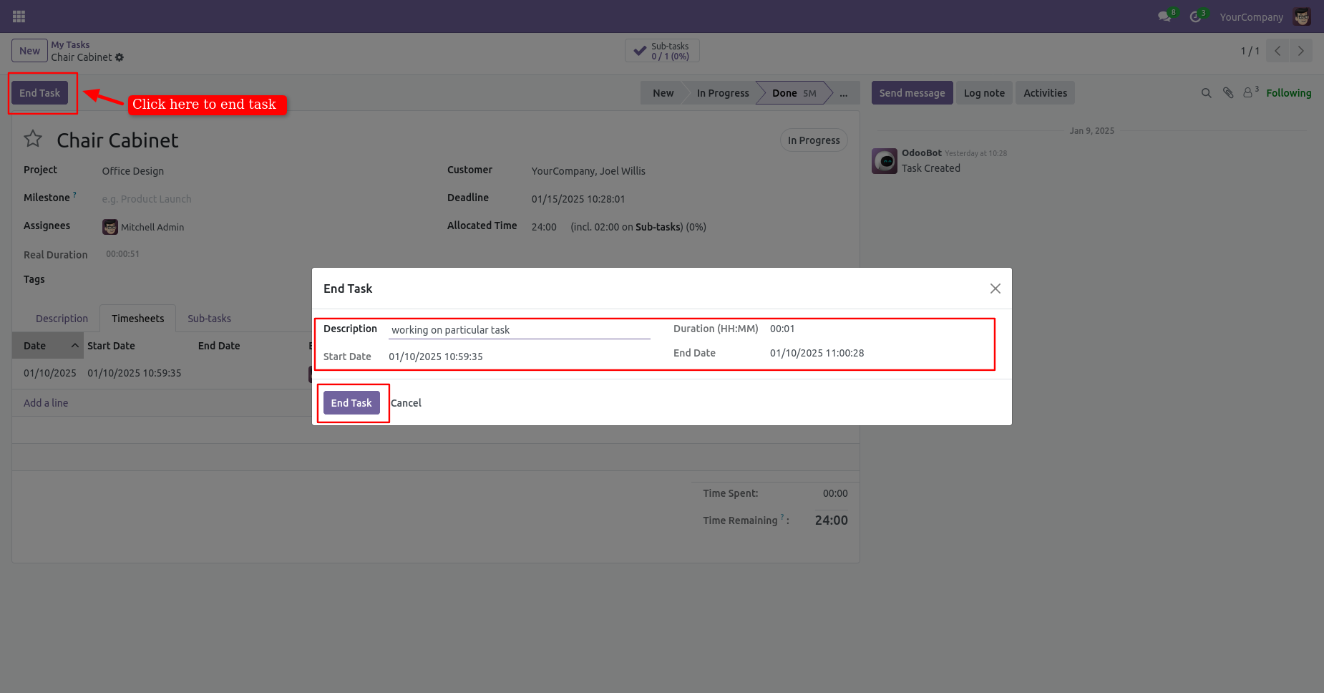This screenshot has height=693, width=1324.
Task: Show followers list icon
Action: (x=1250, y=92)
